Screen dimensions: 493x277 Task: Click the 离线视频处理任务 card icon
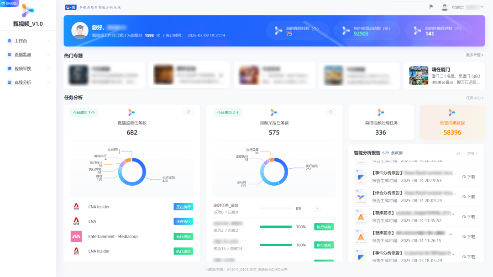(x=381, y=112)
